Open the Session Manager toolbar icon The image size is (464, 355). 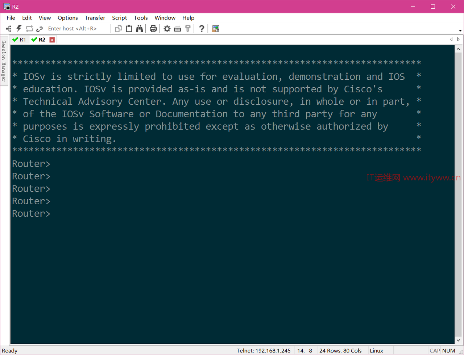(9, 29)
